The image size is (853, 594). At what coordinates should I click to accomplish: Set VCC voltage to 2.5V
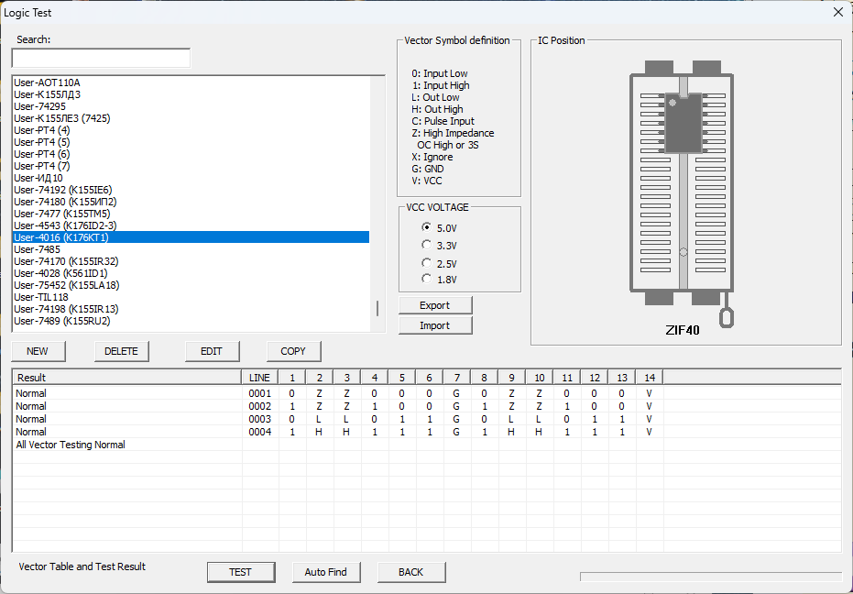pyautogui.click(x=426, y=263)
